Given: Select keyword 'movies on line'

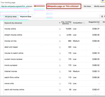Looking at the screenshot, I should click(x=10, y=41).
